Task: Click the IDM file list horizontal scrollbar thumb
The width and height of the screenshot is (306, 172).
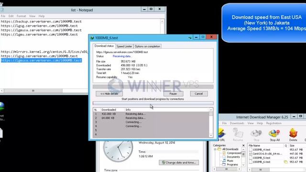Action: (x=260, y=170)
